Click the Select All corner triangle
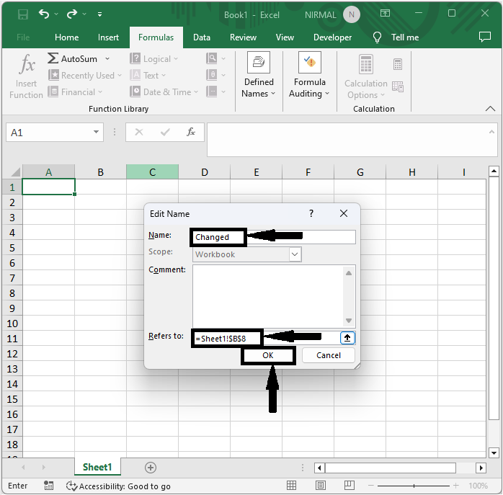This screenshot has height=495, width=503. click(14, 172)
